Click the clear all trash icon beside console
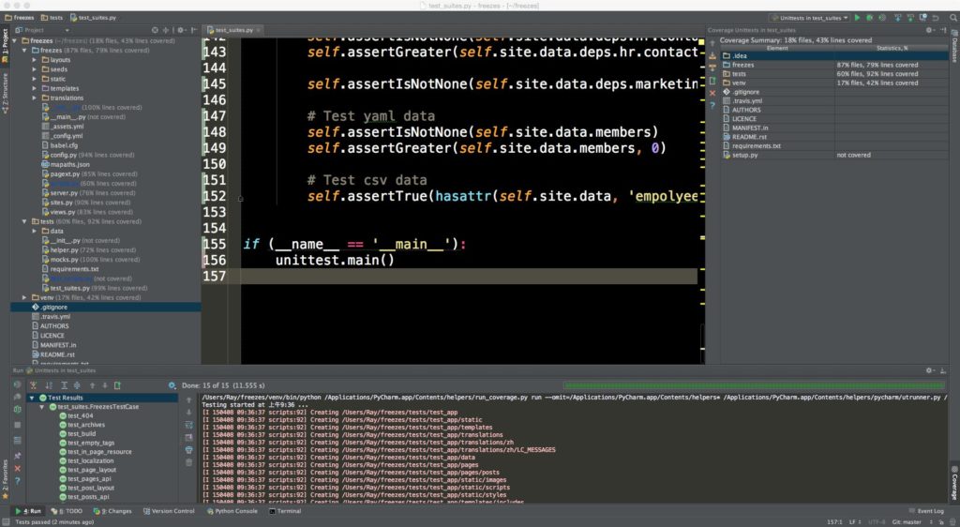 point(188,462)
